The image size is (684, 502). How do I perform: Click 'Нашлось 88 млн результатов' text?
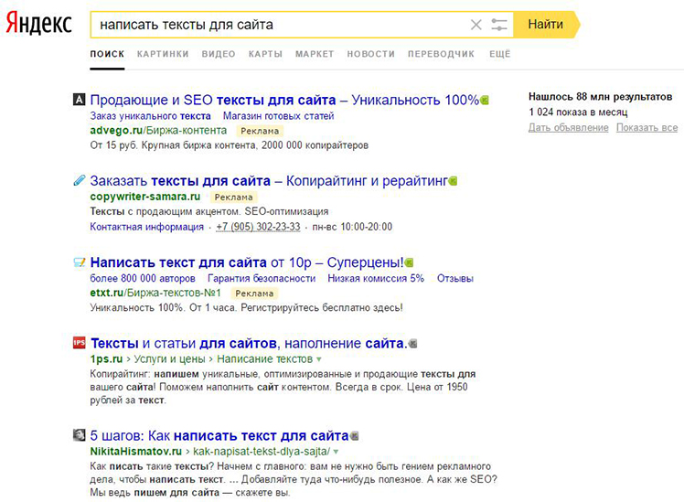(x=600, y=97)
